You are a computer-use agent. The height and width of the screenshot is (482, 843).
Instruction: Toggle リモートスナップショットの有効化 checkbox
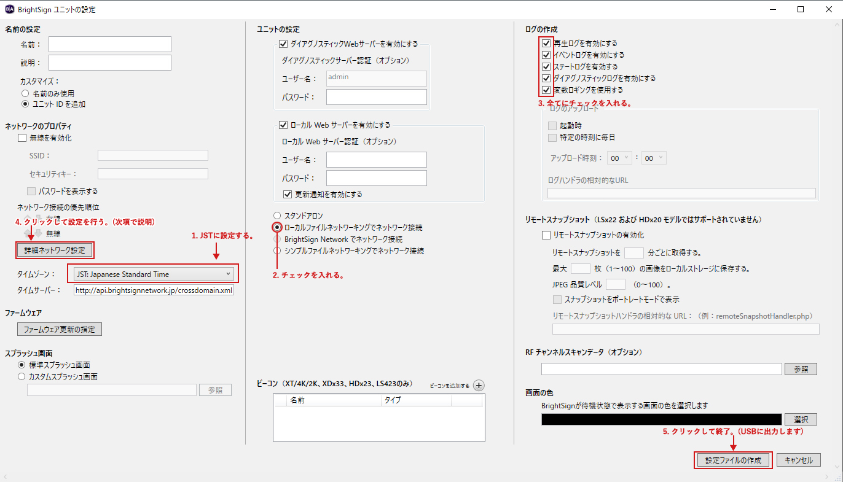click(546, 235)
